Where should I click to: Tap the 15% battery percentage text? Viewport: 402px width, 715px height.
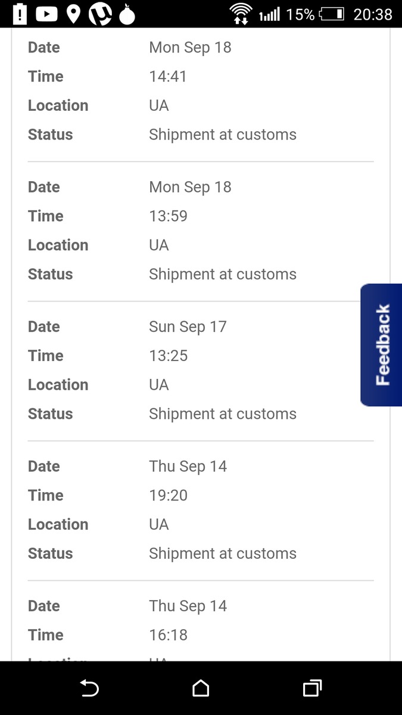point(300,14)
